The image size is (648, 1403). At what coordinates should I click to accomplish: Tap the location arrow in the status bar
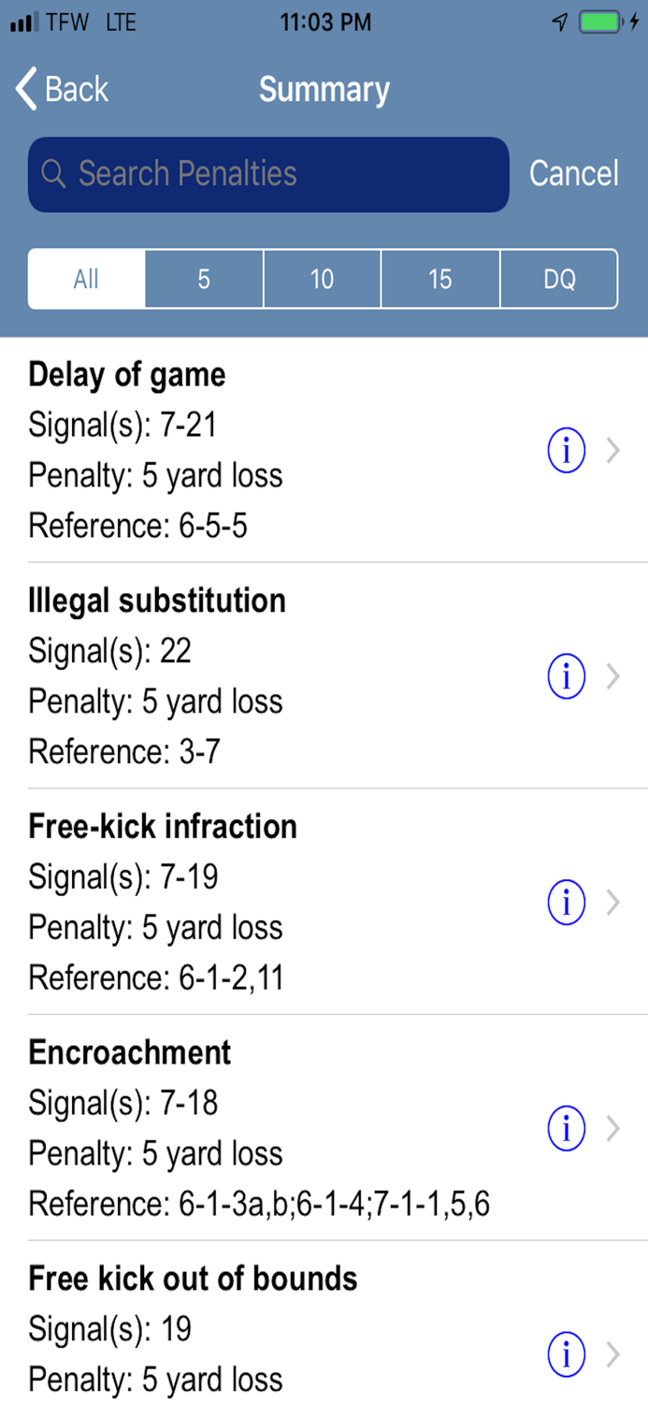point(561,22)
